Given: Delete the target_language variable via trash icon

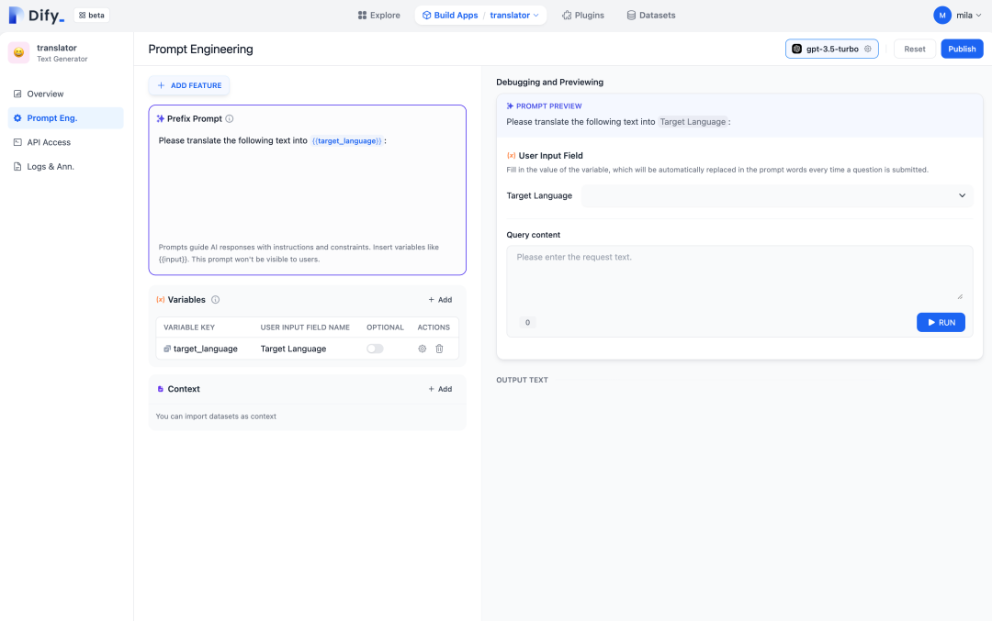Looking at the screenshot, I should coord(439,349).
